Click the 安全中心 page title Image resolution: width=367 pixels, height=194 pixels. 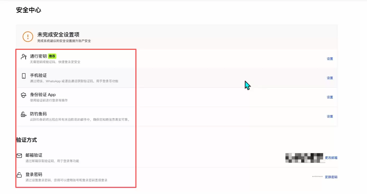(29, 10)
